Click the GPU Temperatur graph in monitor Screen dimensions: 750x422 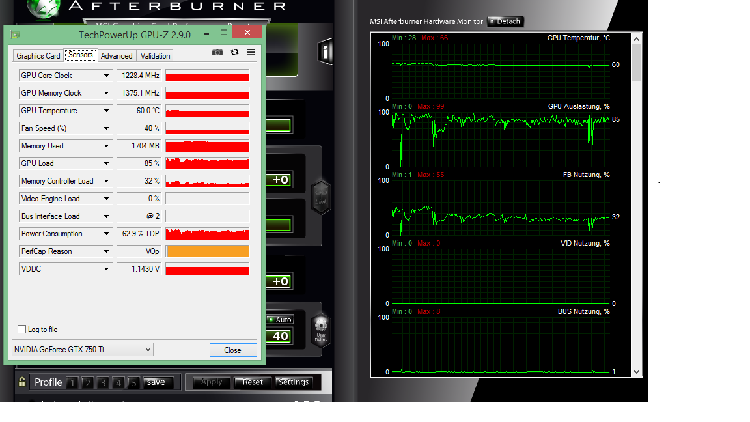point(501,71)
